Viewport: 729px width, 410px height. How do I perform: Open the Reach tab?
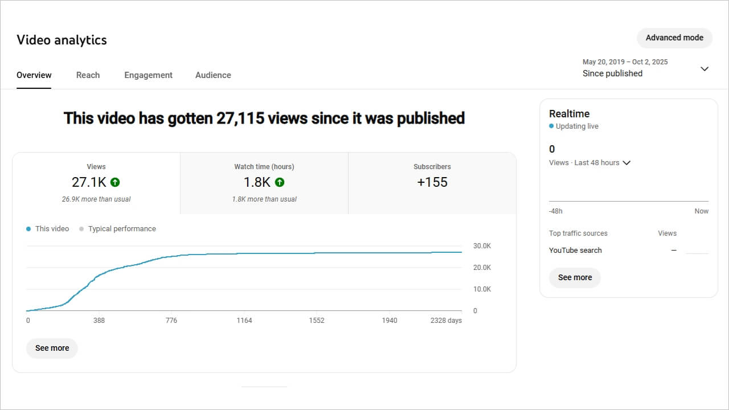(x=88, y=75)
